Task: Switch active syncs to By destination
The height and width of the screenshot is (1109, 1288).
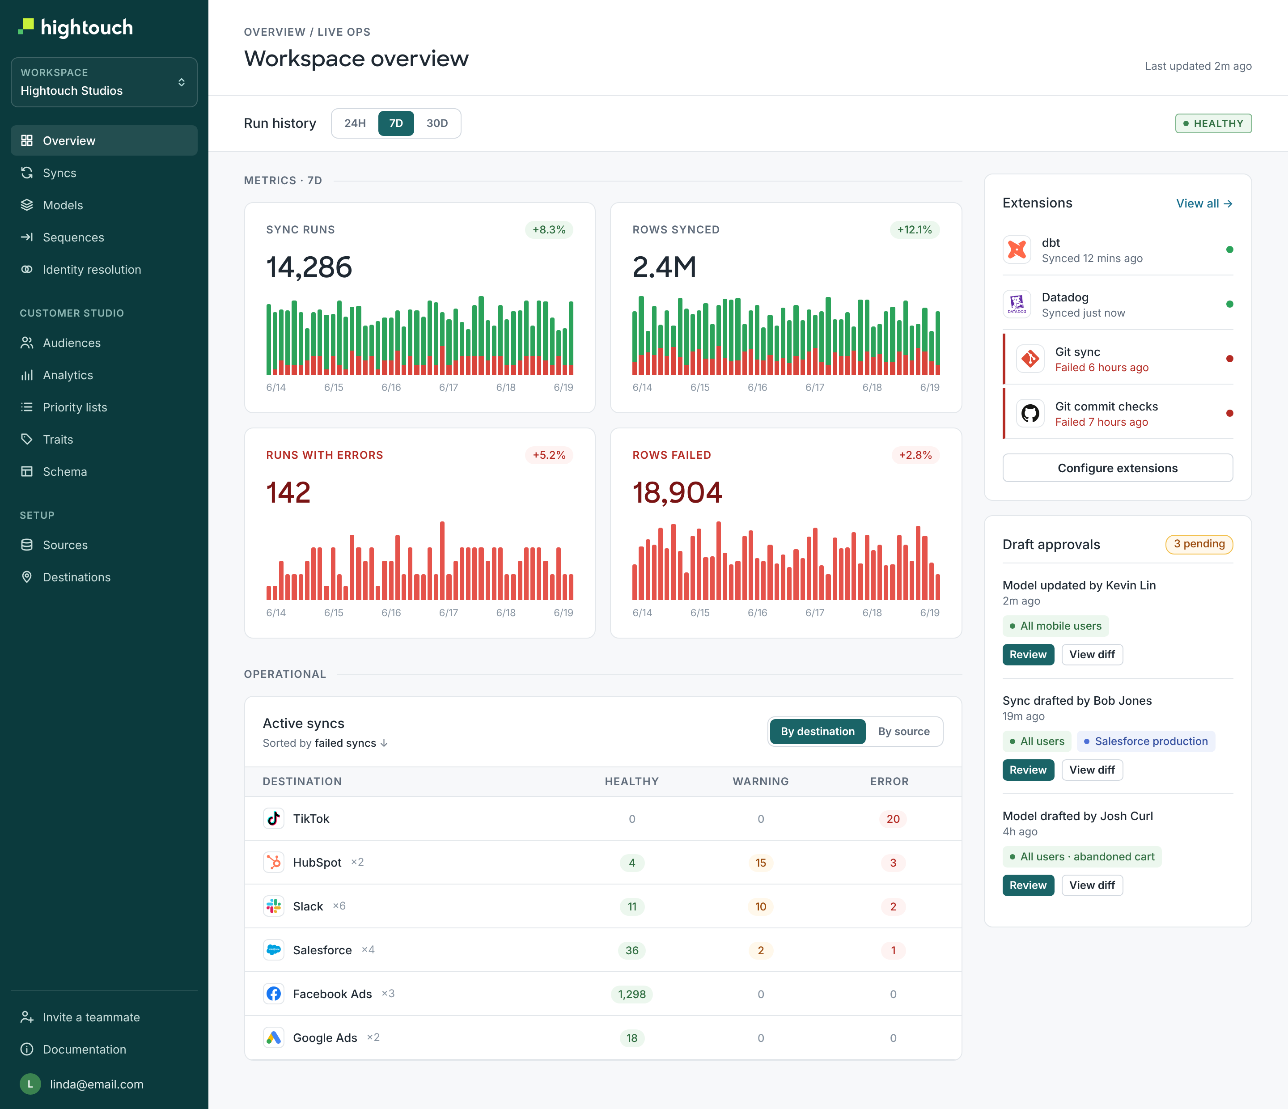Action: [818, 732]
